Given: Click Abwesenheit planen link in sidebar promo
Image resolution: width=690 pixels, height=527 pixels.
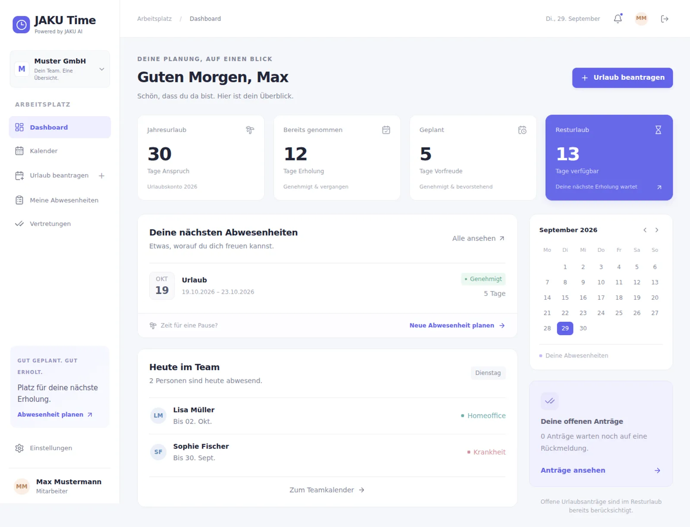Looking at the screenshot, I should [x=55, y=414].
